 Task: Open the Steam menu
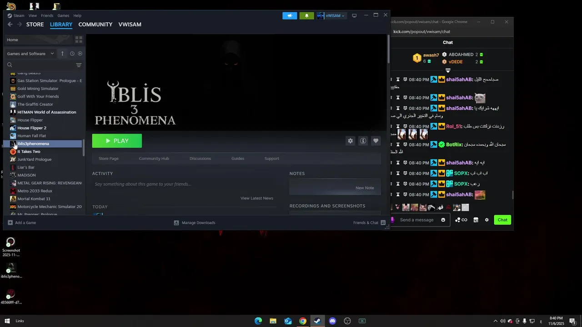(x=16, y=15)
